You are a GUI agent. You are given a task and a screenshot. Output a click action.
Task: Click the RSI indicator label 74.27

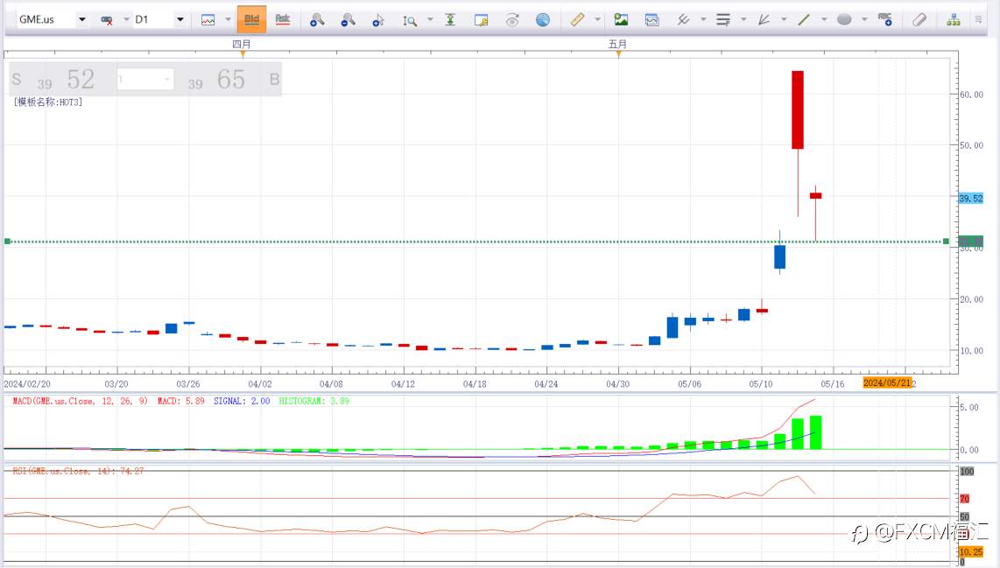click(x=78, y=471)
